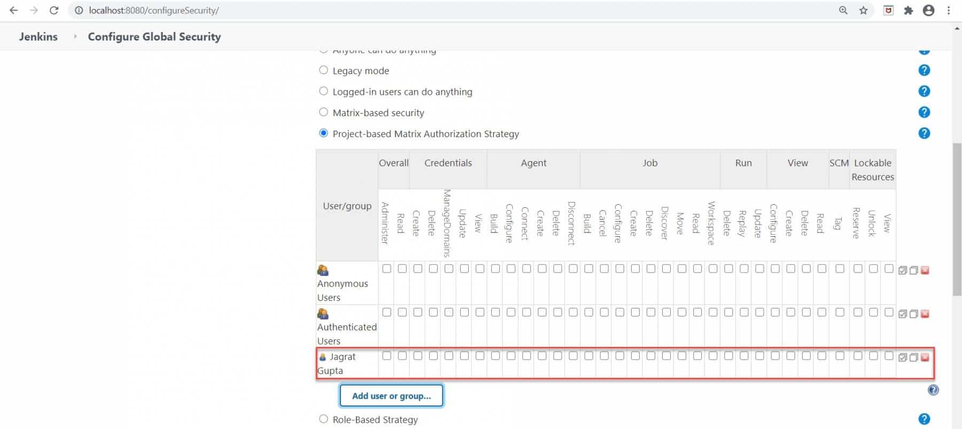Open help for Legacy mode

924,70
